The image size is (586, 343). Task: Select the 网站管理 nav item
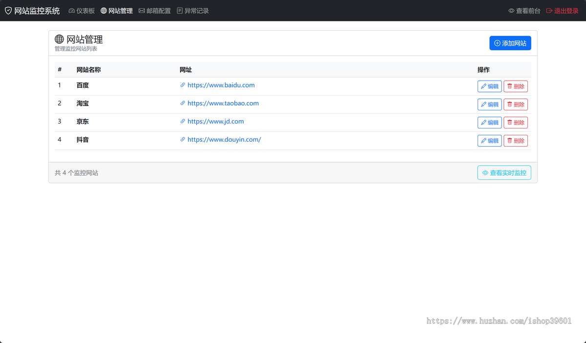click(x=117, y=11)
